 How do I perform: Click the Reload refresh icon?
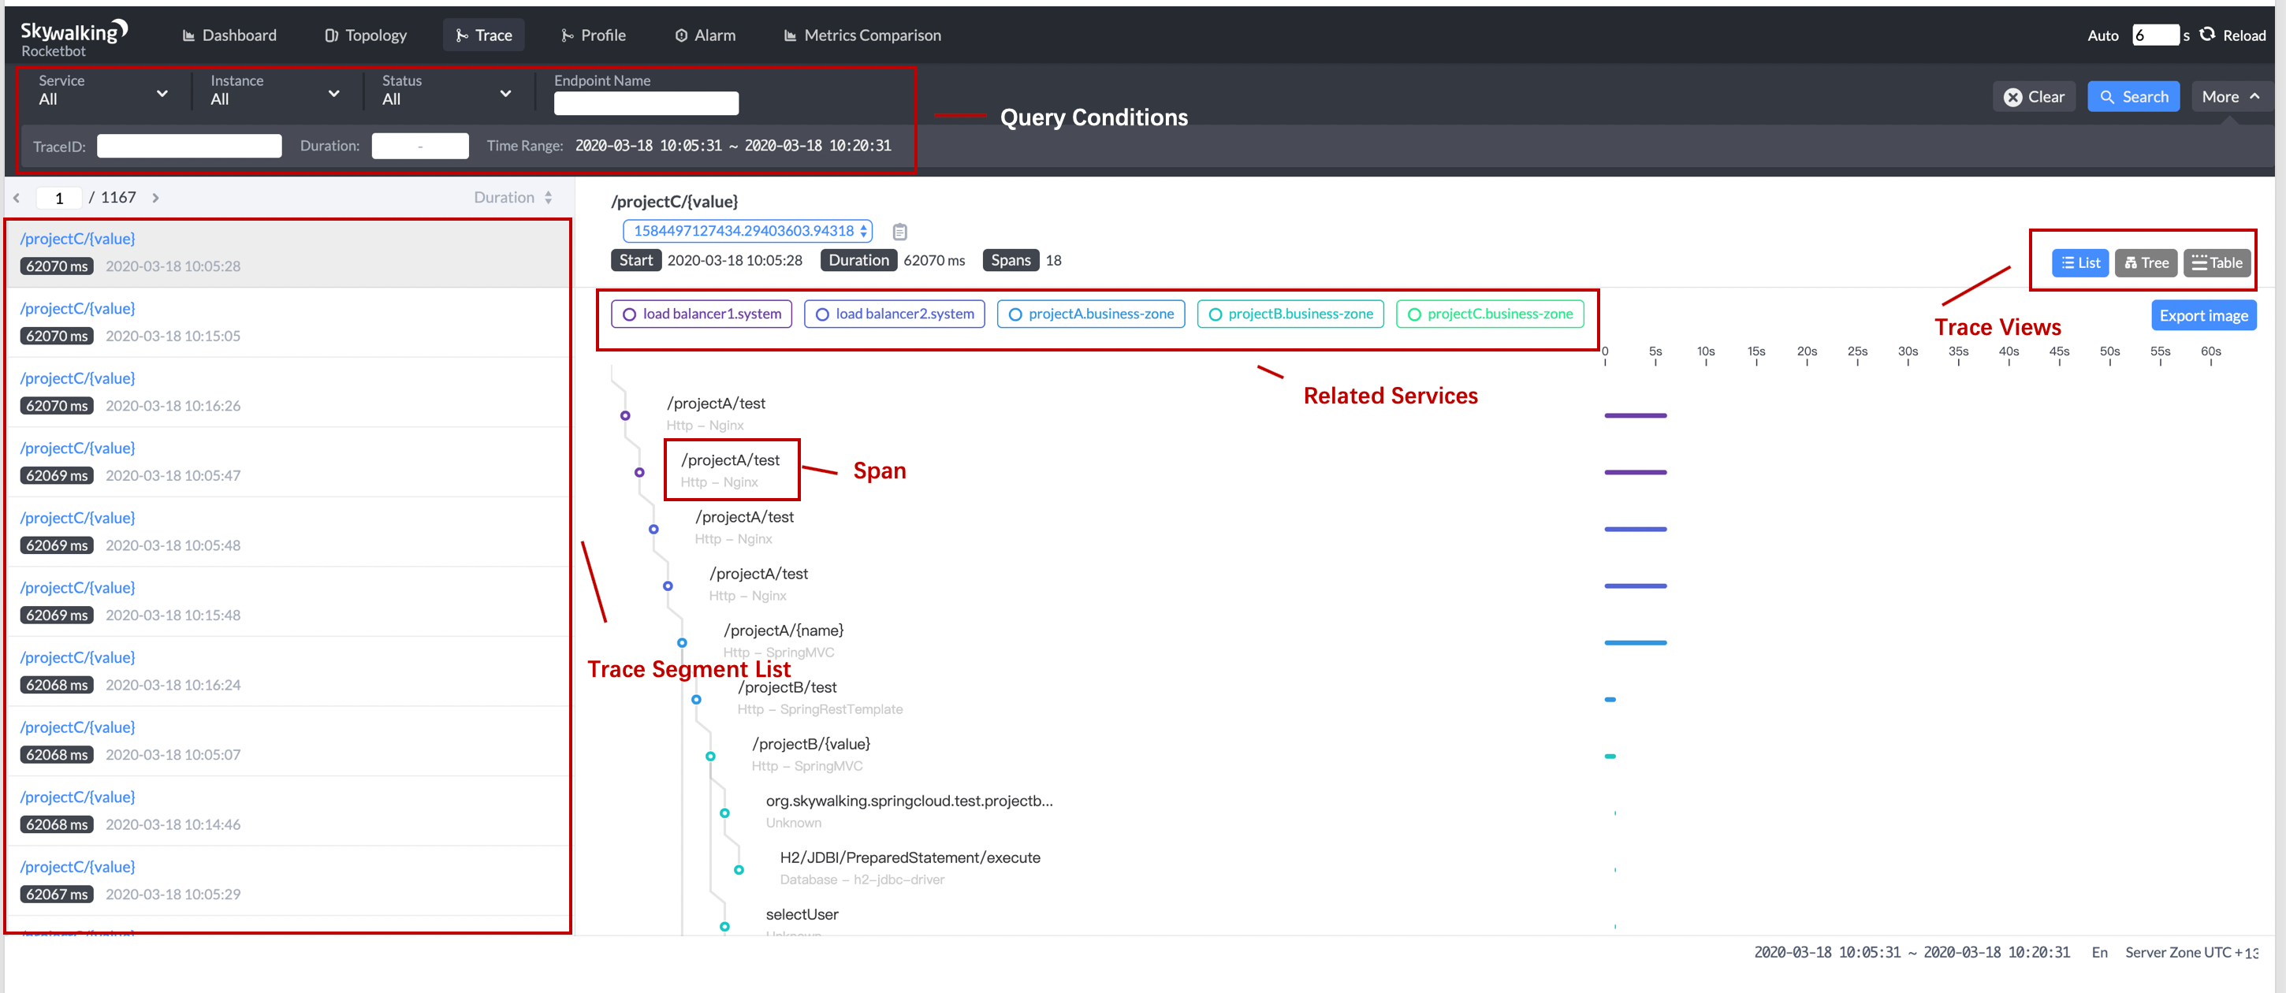point(2207,35)
